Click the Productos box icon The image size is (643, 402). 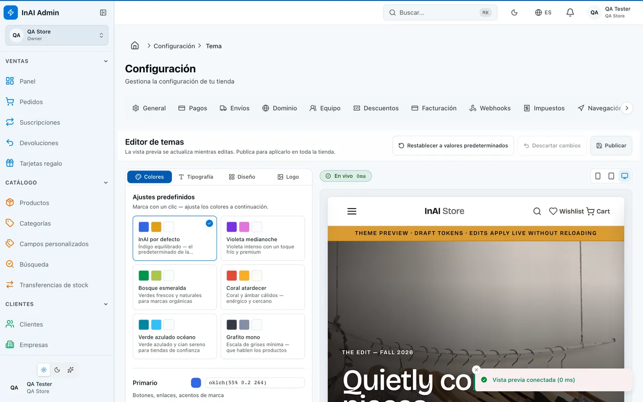[x=10, y=203]
